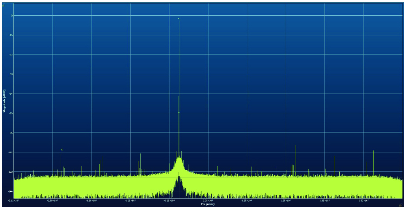This screenshot has height=209, width=406.
Task: Click the -3.12×10⁷ frequency tick label
Action: tap(14, 200)
